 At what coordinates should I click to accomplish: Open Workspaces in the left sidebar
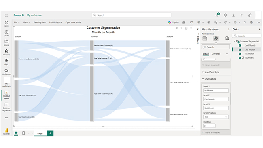pyautogui.click(x=6, y=72)
